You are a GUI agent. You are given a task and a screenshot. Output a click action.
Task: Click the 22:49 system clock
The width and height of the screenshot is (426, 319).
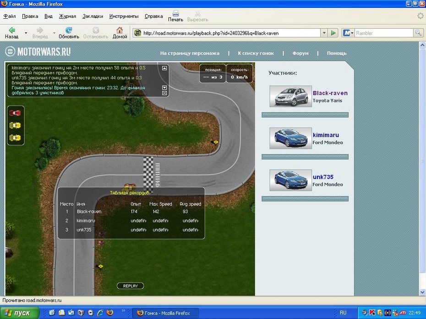pyautogui.click(x=414, y=313)
